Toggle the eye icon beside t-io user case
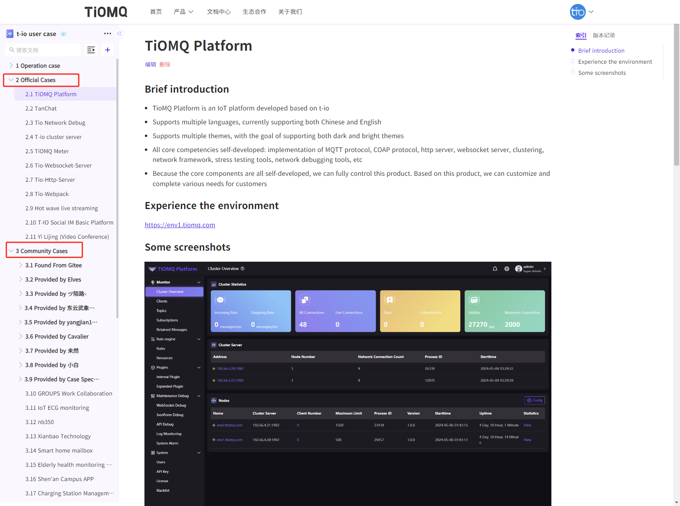680x506 pixels. (63, 34)
